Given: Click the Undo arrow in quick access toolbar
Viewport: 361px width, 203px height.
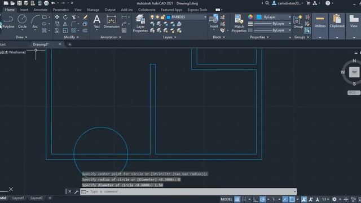Looking at the screenshot, I should point(53,3).
